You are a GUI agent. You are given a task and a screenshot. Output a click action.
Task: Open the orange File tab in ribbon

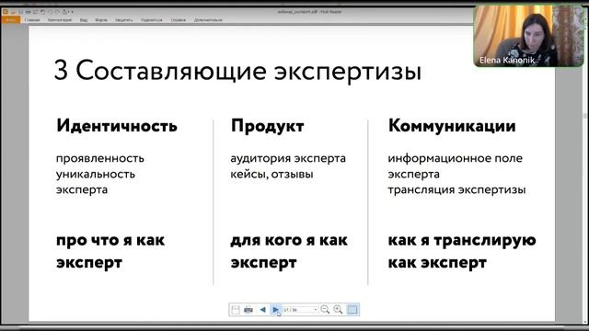pyautogui.click(x=10, y=20)
